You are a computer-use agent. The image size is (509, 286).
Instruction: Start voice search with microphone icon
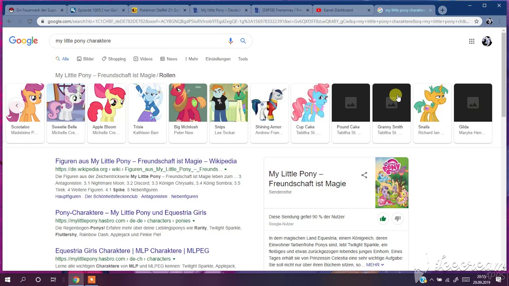[231, 41]
